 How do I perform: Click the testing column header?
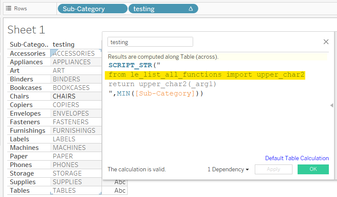point(63,45)
